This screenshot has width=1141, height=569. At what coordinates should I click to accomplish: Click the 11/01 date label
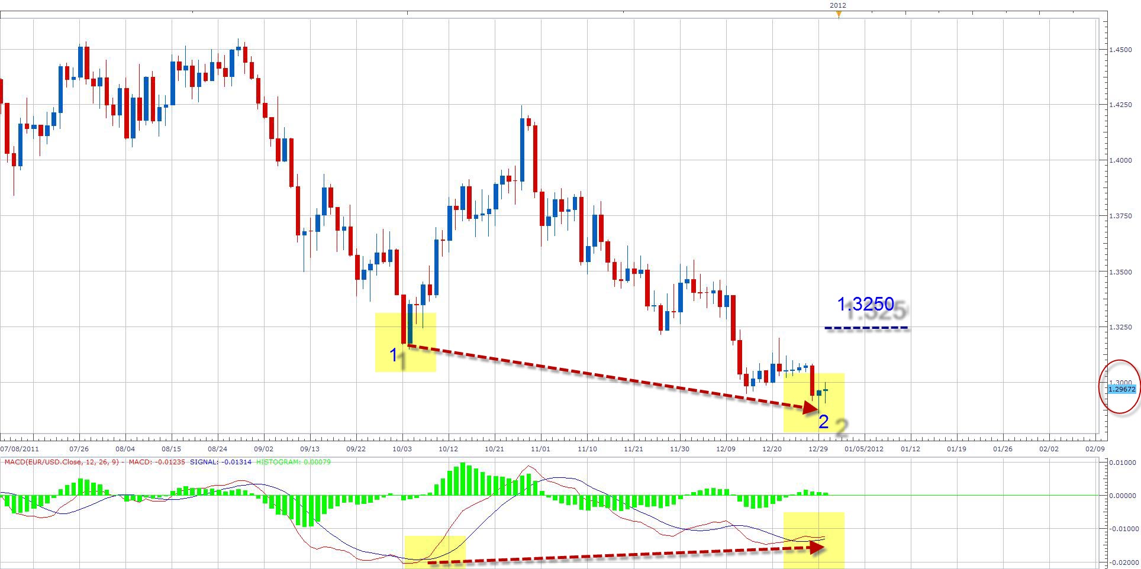(541, 449)
